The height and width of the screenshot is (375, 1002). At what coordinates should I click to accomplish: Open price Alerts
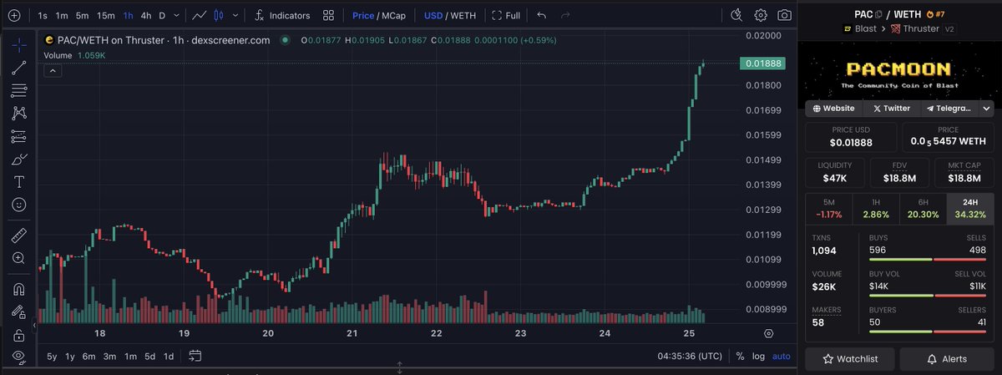tap(948, 359)
